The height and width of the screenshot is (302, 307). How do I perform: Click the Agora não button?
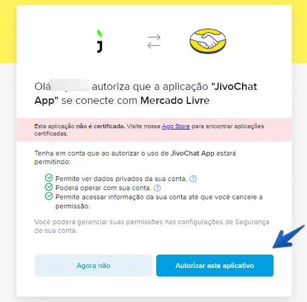coord(94,266)
